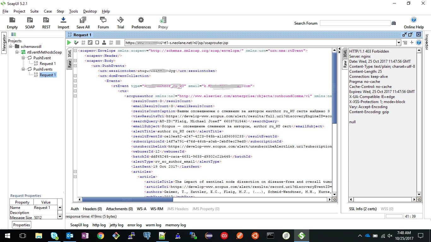This screenshot has height=242, width=431.
Task: Import a project from toolbar
Action: [63, 23]
